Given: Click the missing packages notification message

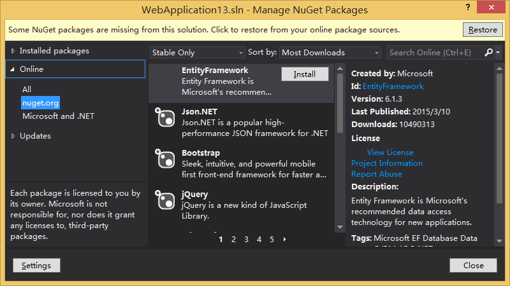Looking at the screenshot, I should pos(204,30).
